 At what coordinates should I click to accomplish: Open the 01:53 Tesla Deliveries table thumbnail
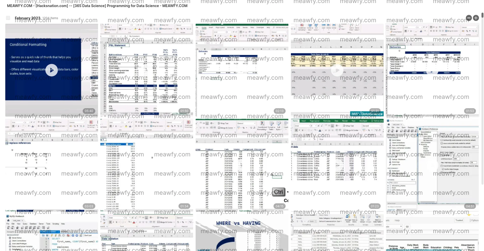[x=432, y=70]
